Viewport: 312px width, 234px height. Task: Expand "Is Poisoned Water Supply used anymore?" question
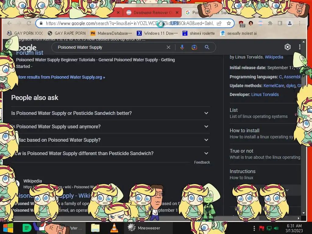110,126
